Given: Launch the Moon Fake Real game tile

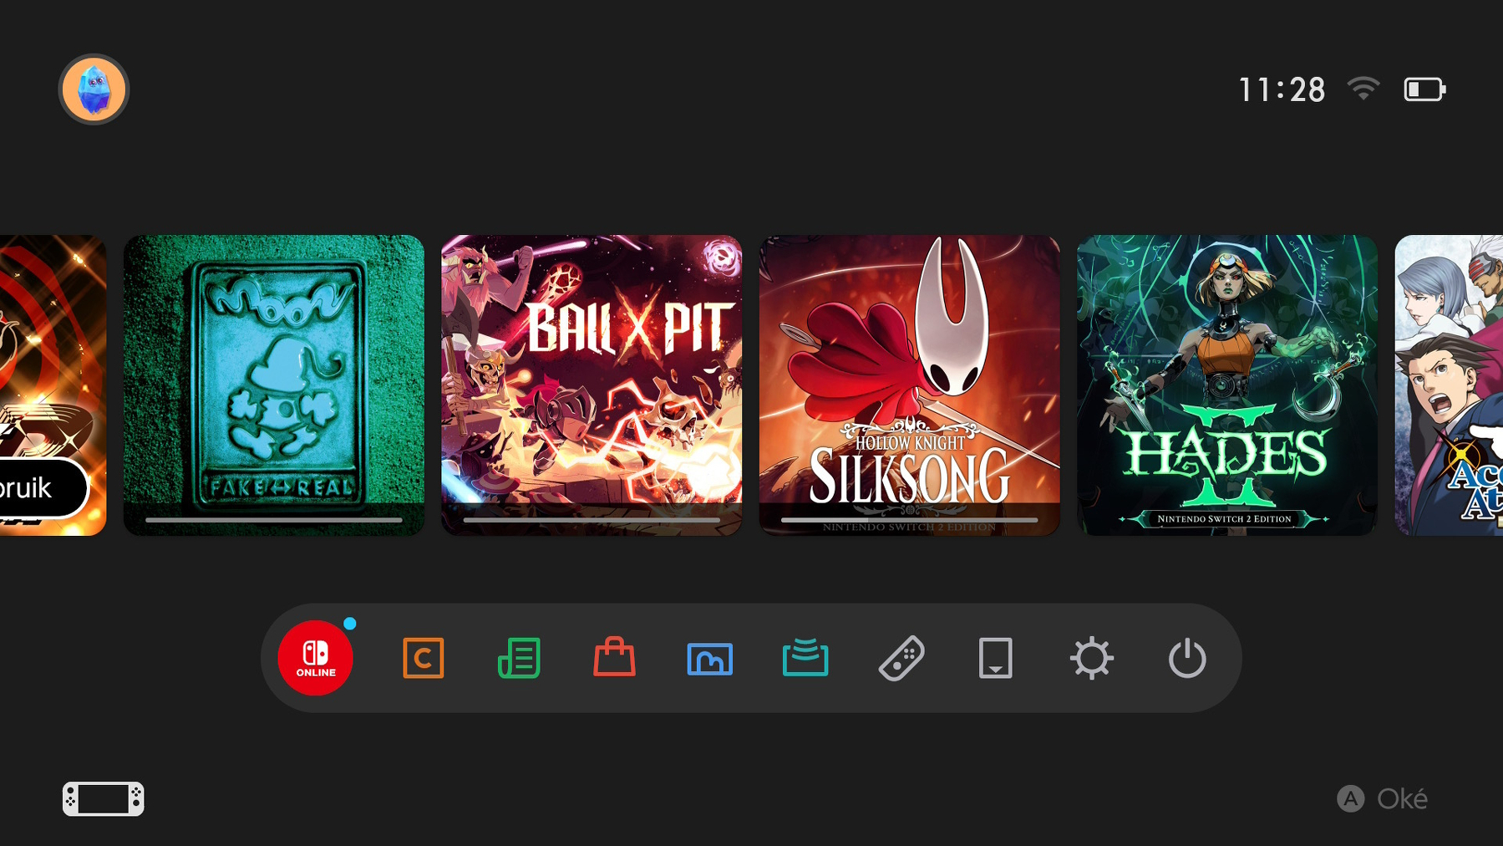Looking at the screenshot, I should (x=274, y=385).
